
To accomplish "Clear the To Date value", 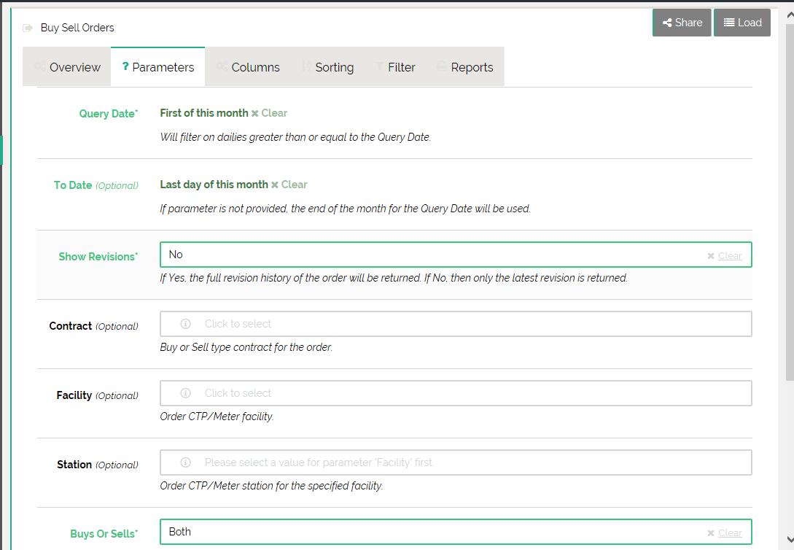I will (x=289, y=185).
